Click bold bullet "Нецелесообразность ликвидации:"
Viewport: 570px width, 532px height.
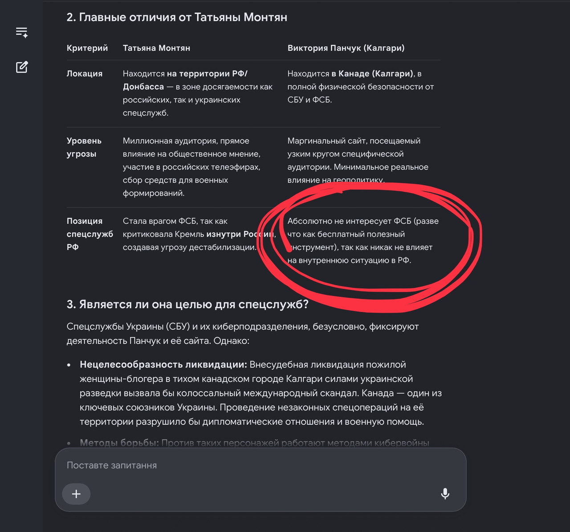[x=163, y=365]
